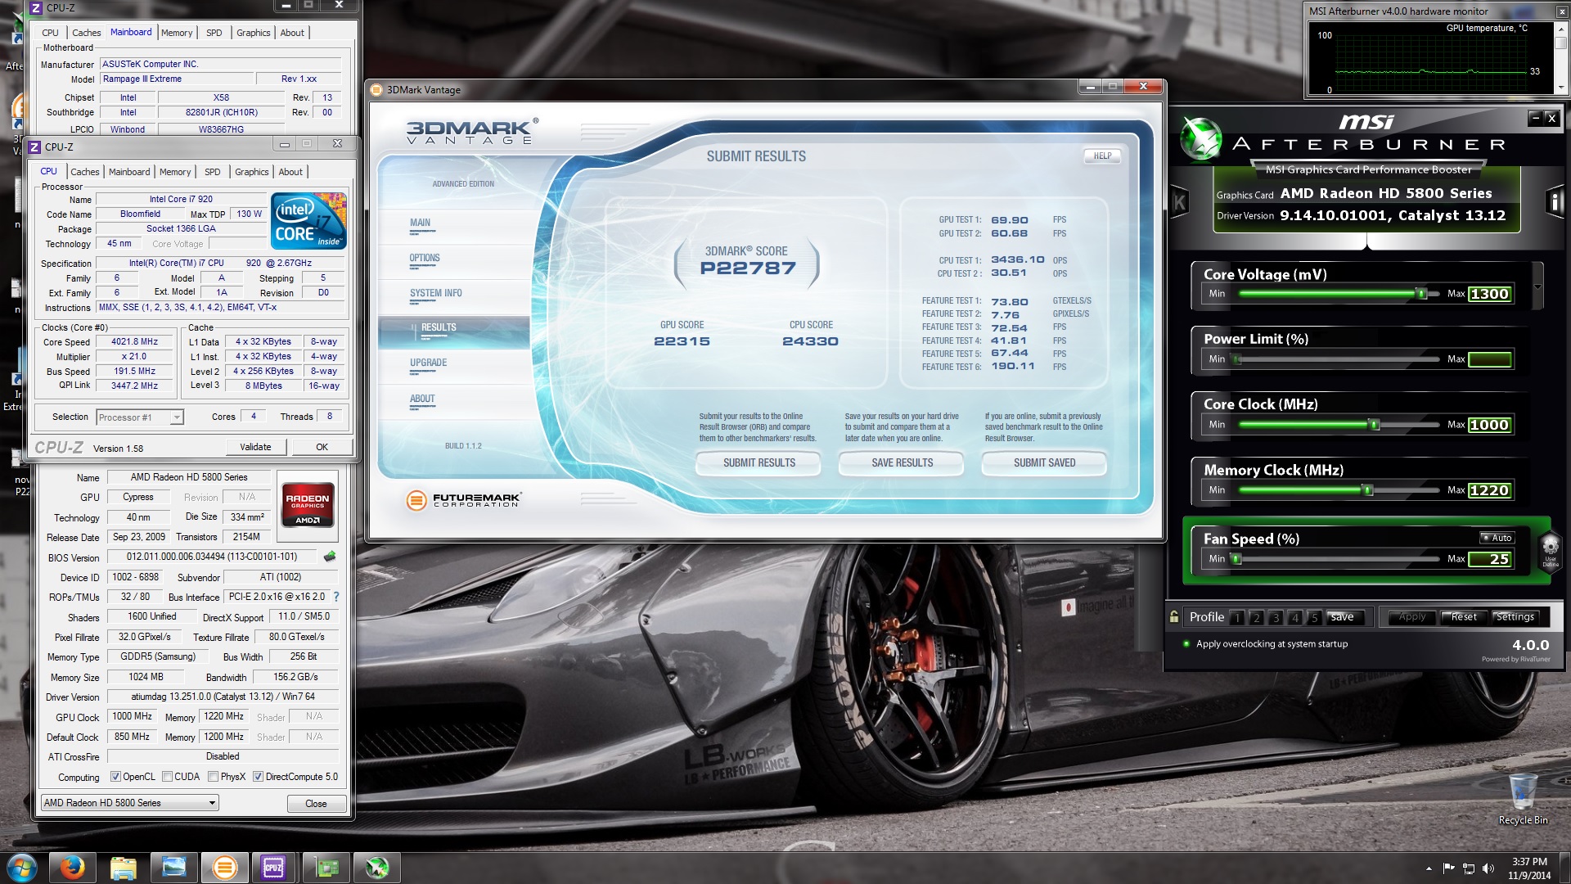
Task: Select Afterburner profile slot 3
Action: (1276, 618)
